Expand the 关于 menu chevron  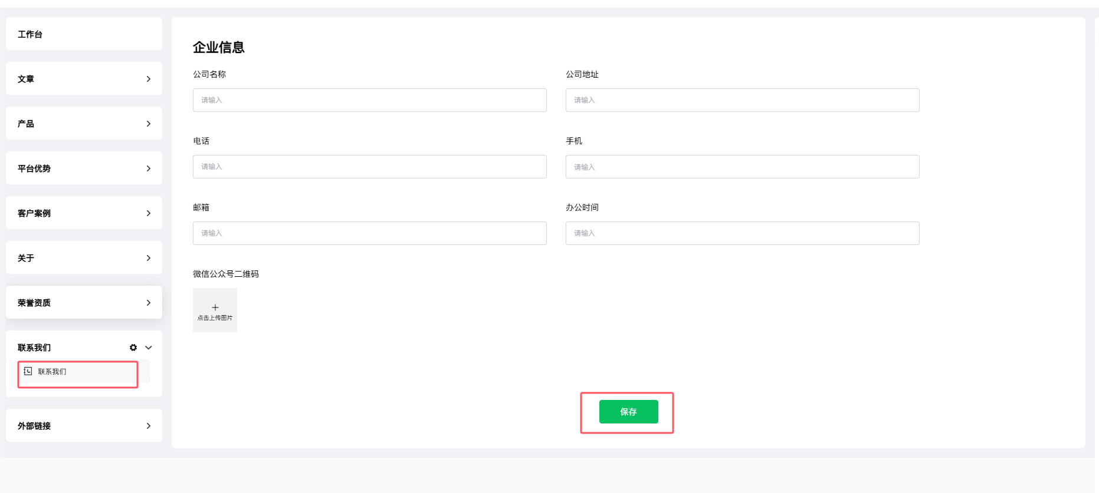tap(149, 258)
